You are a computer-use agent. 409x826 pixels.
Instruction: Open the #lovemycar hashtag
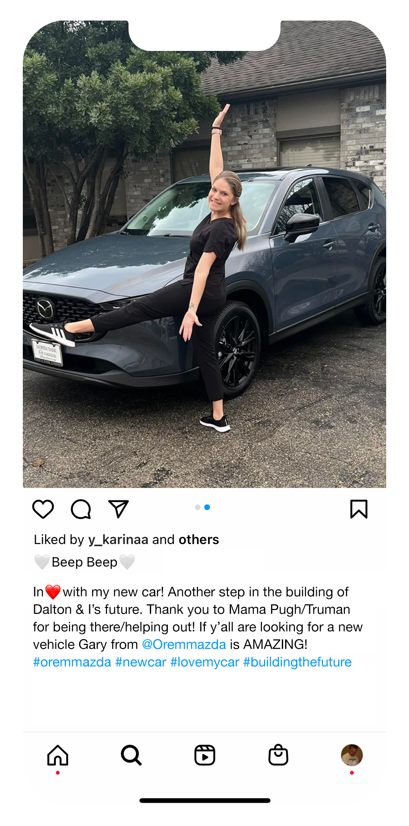[x=205, y=662]
